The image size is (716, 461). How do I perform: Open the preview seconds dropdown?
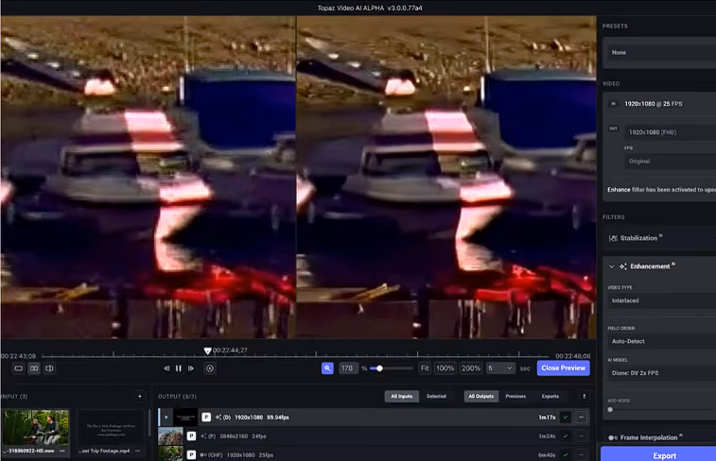tap(500, 368)
